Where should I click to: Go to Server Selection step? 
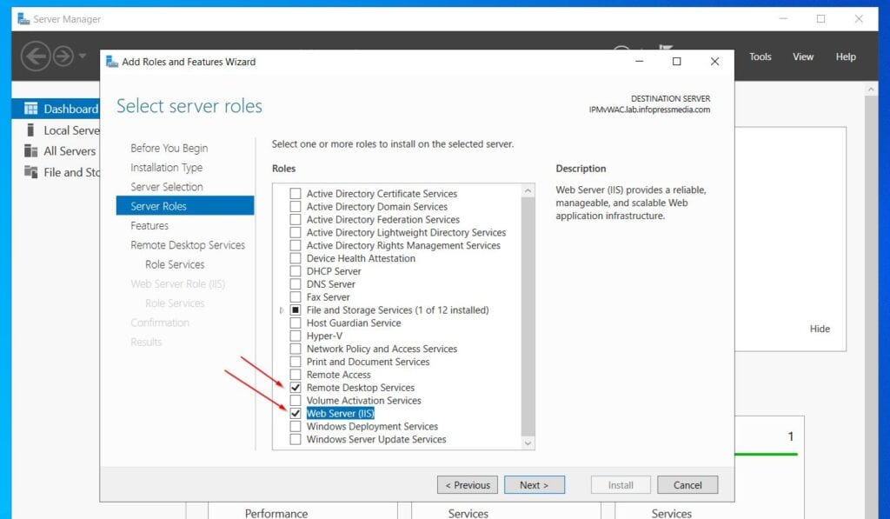point(166,187)
